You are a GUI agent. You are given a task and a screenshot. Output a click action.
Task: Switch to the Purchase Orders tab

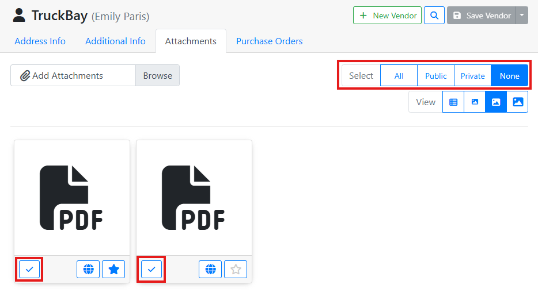(269, 41)
